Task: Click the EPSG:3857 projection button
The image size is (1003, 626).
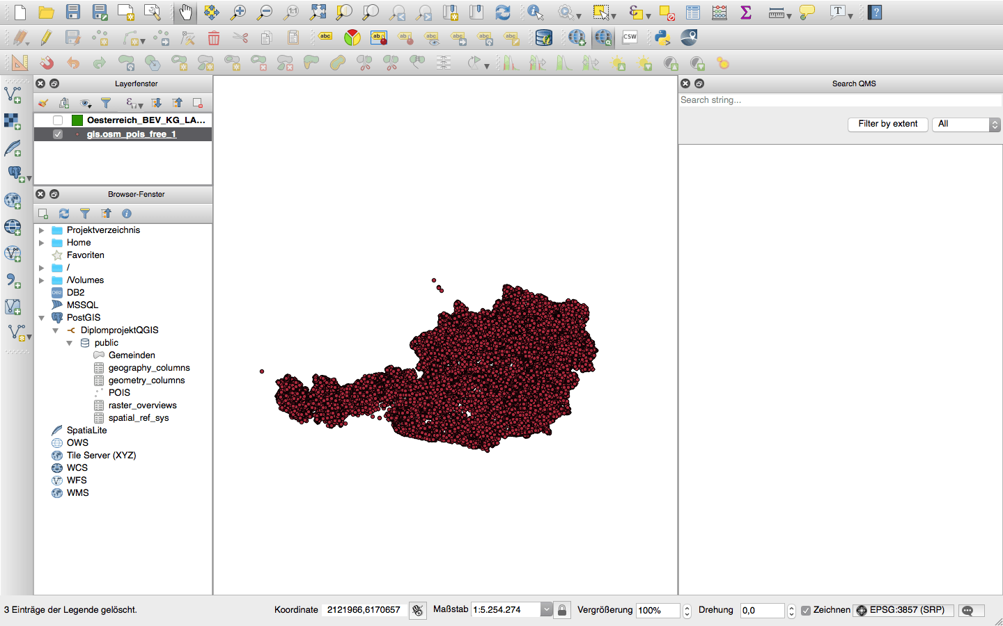Action: (x=904, y=610)
